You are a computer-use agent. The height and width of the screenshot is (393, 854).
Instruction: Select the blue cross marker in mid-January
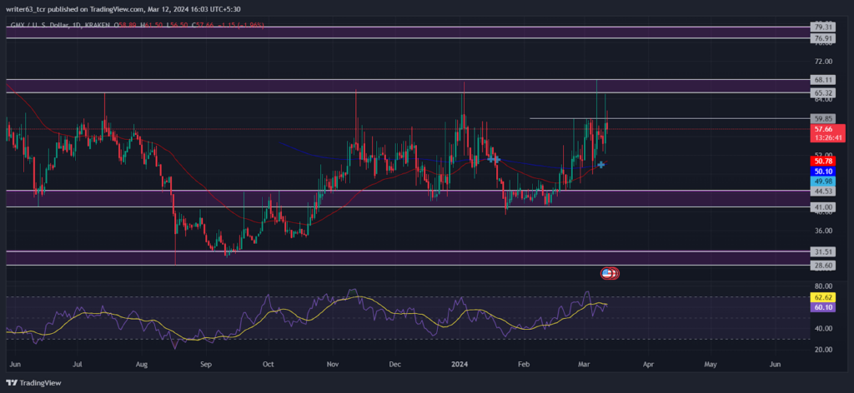pyautogui.click(x=494, y=159)
